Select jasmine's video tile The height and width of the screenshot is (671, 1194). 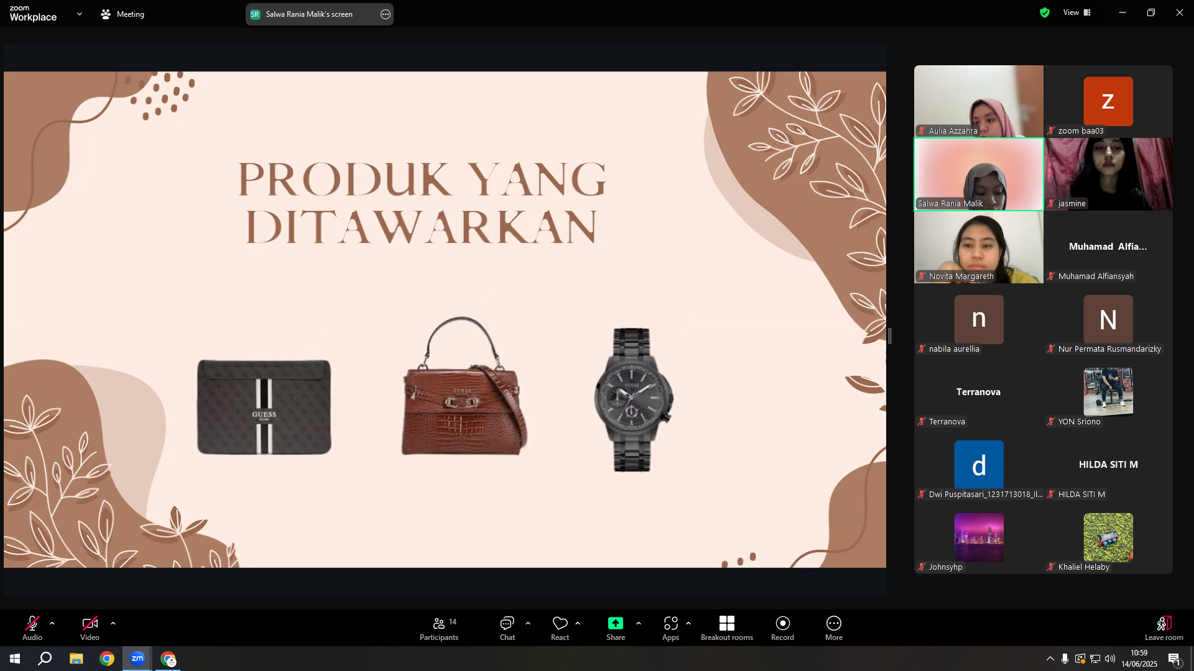click(x=1108, y=174)
